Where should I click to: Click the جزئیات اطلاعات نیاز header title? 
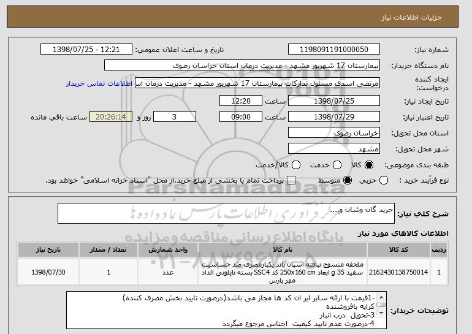click(x=411, y=17)
